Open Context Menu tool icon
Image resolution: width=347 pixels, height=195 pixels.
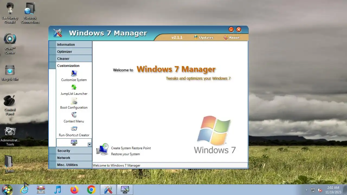[74, 115]
